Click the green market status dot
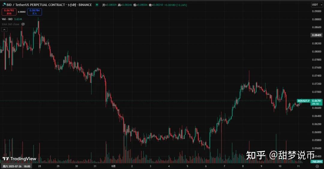This screenshot has width=324, height=169. coord(97,5)
